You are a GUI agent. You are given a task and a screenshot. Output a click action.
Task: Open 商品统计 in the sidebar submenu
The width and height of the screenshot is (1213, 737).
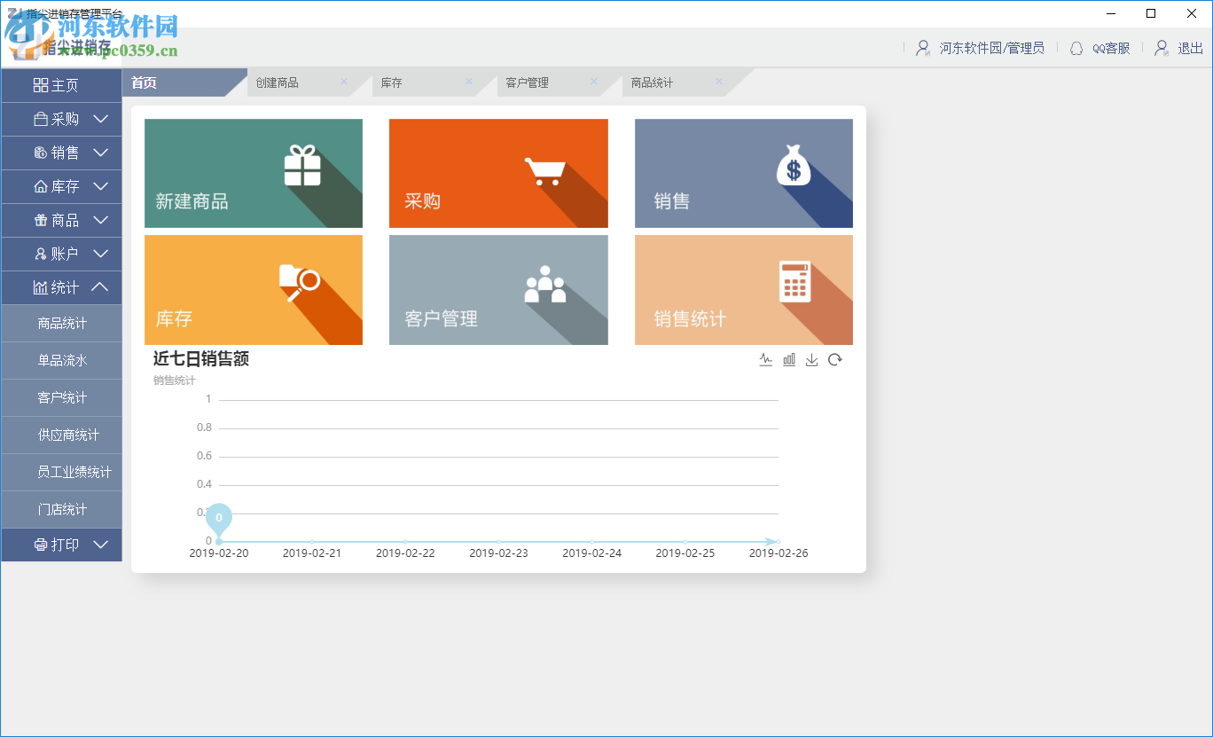(x=61, y=324)
